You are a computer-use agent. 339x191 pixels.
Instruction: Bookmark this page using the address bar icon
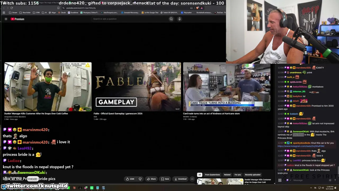58,8
